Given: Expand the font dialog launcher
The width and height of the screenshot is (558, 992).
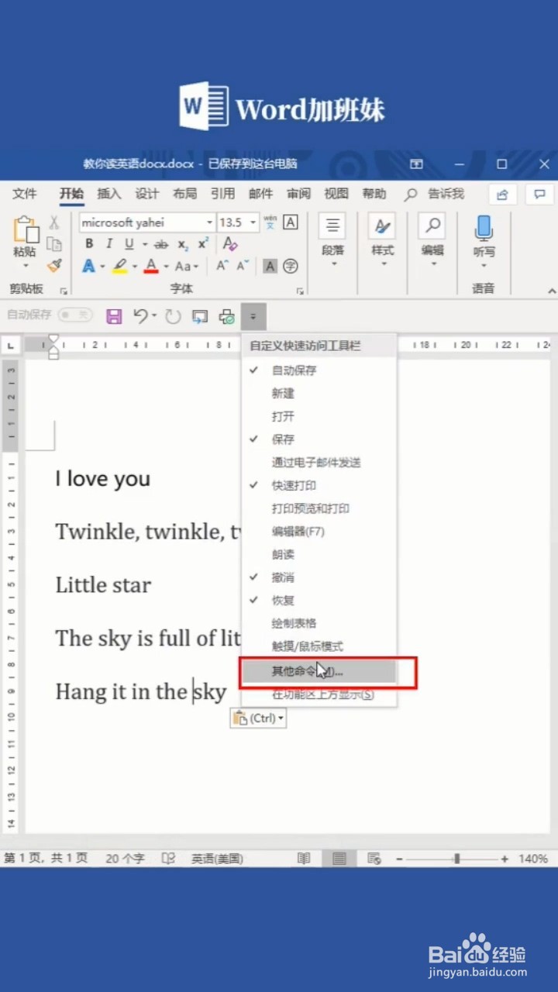Looking at the screenshot, I should (300, 291).
